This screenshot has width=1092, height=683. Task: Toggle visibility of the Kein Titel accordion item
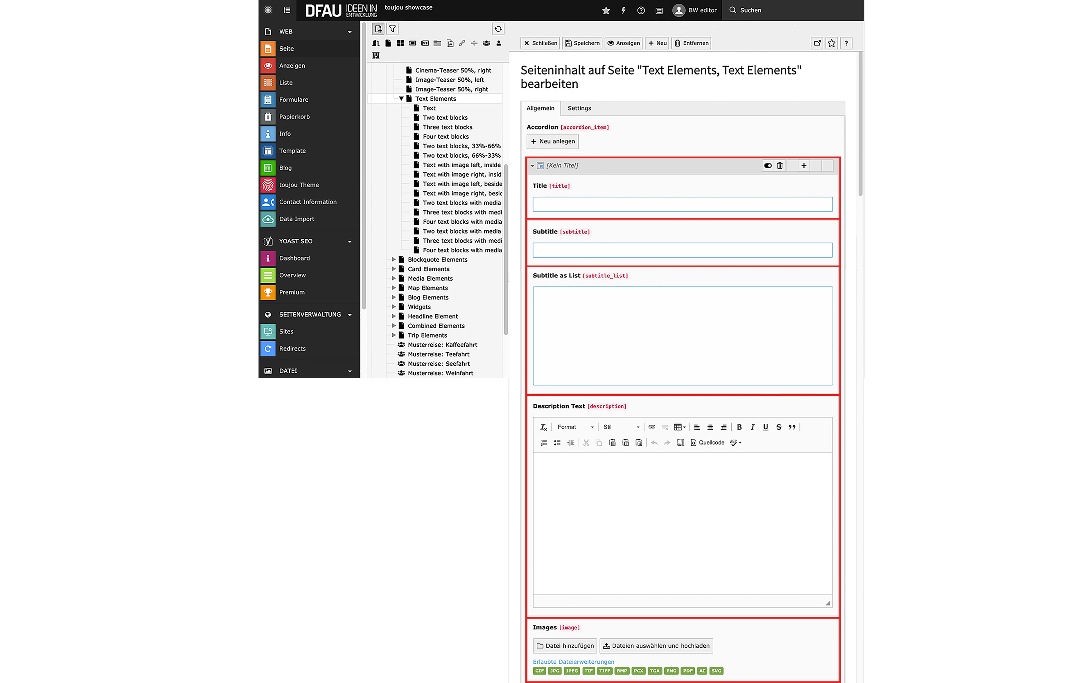(767, 166)
